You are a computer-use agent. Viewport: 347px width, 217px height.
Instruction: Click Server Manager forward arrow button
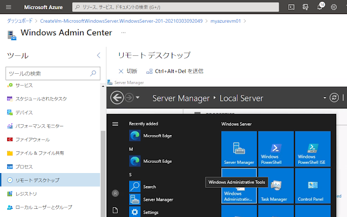click(129, 98)
